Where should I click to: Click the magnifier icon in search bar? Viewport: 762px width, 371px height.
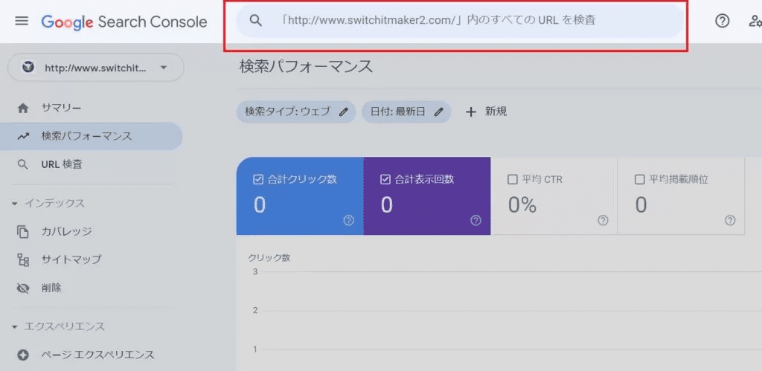pos(256,20)
